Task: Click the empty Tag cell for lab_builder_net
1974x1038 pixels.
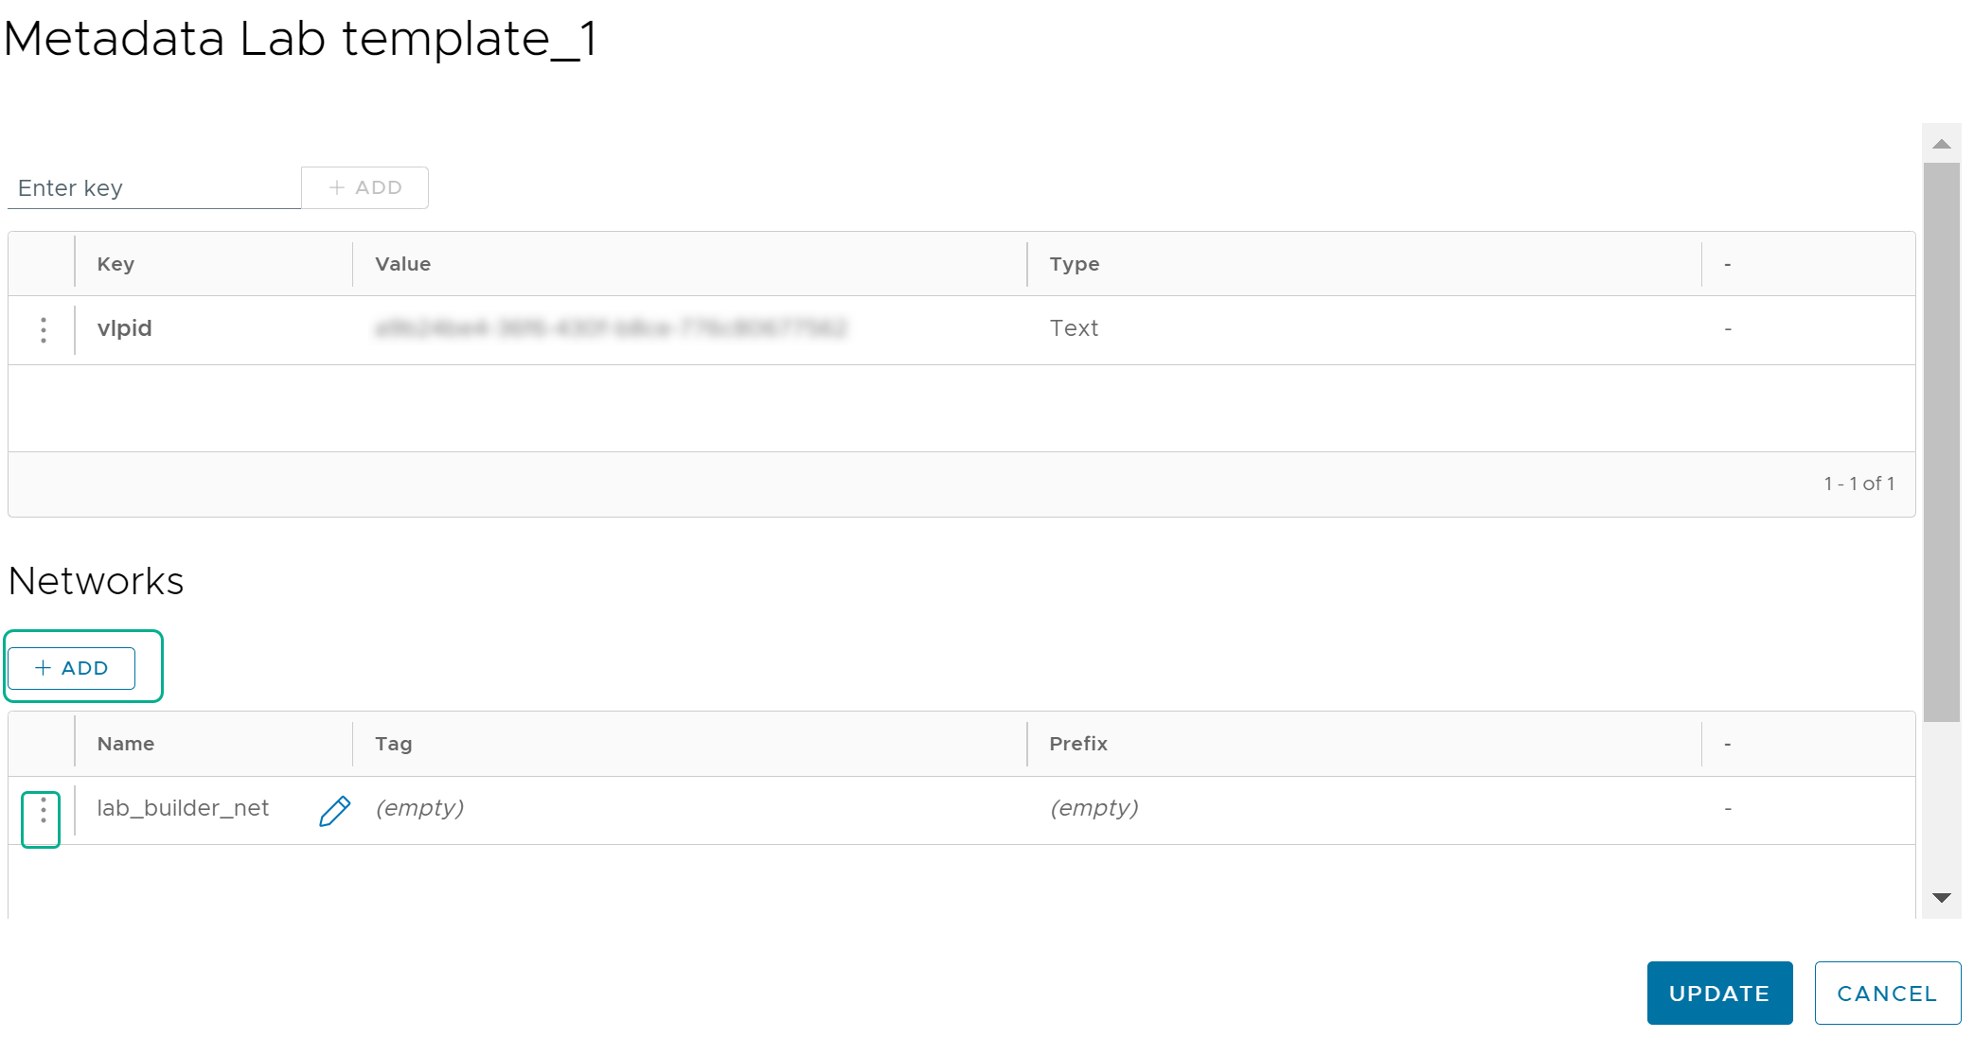Action: (x=418, y=807)
